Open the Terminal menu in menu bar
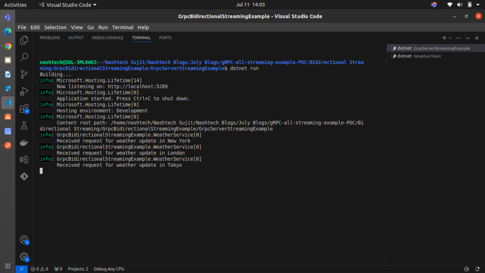Viewport: 485px width, 273px height. pos(123,27)
